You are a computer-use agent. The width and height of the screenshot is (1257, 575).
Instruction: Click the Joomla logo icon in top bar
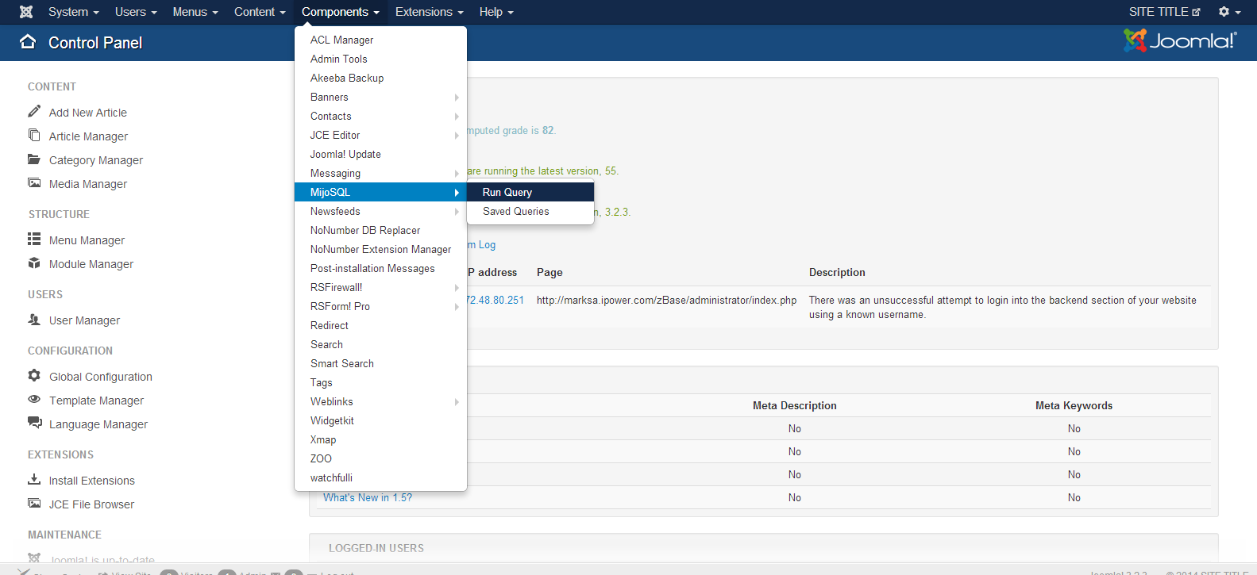click(26, 12)
